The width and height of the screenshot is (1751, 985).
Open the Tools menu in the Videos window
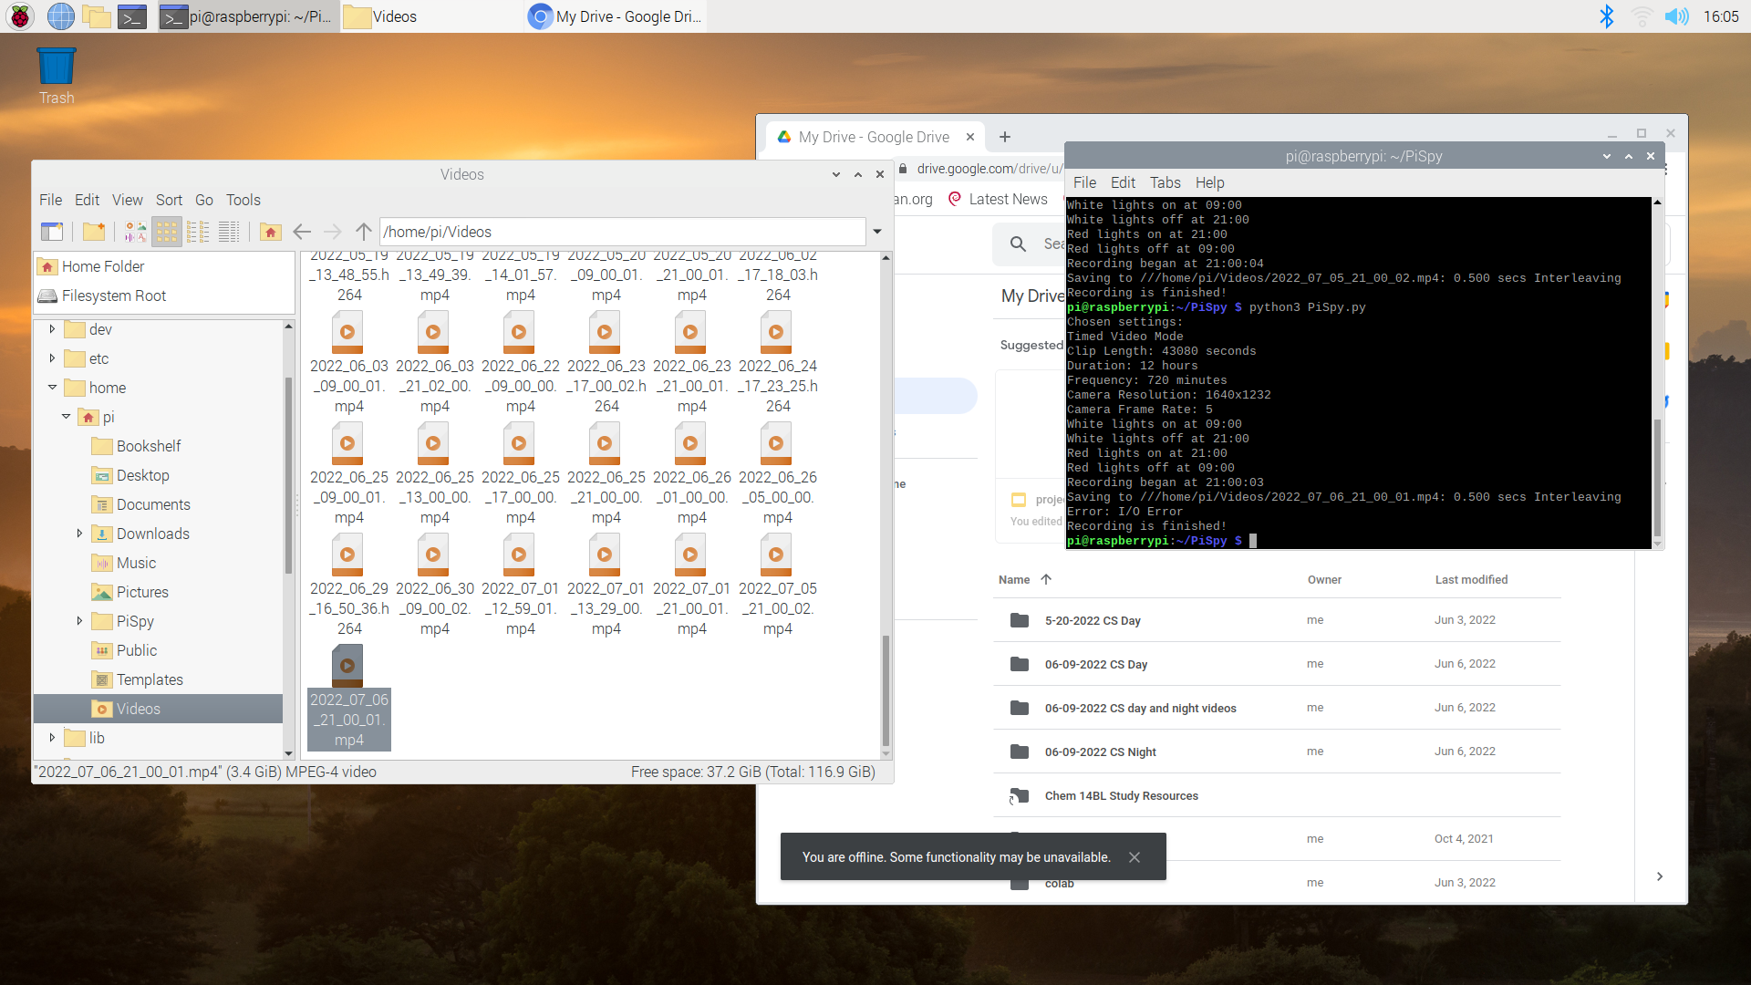pyautogui.click(x=243, y=200)
